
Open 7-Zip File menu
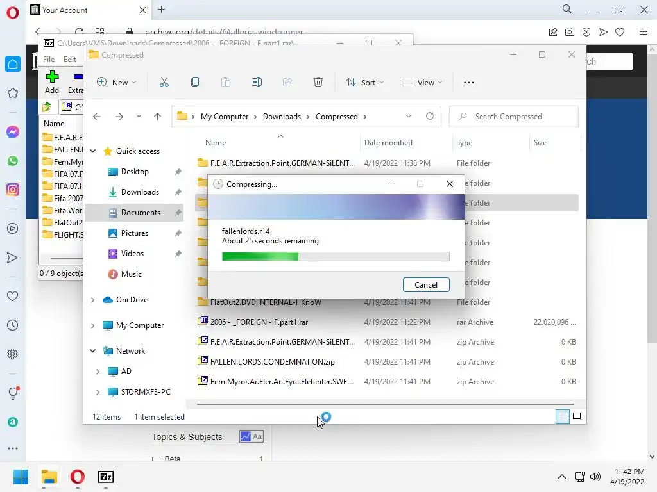(x=49, y=60)
